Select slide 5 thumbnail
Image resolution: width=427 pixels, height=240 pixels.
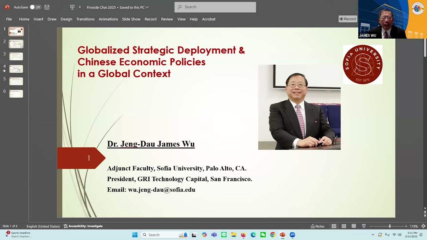(16, 81)
